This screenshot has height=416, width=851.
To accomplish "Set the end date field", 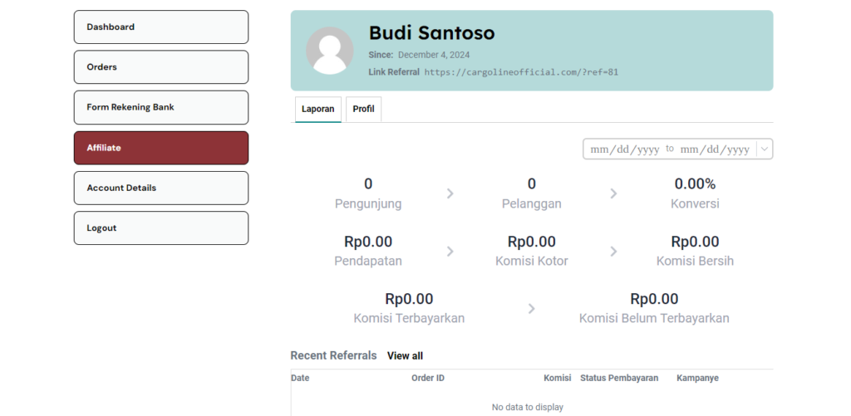I will pos(715,149).
